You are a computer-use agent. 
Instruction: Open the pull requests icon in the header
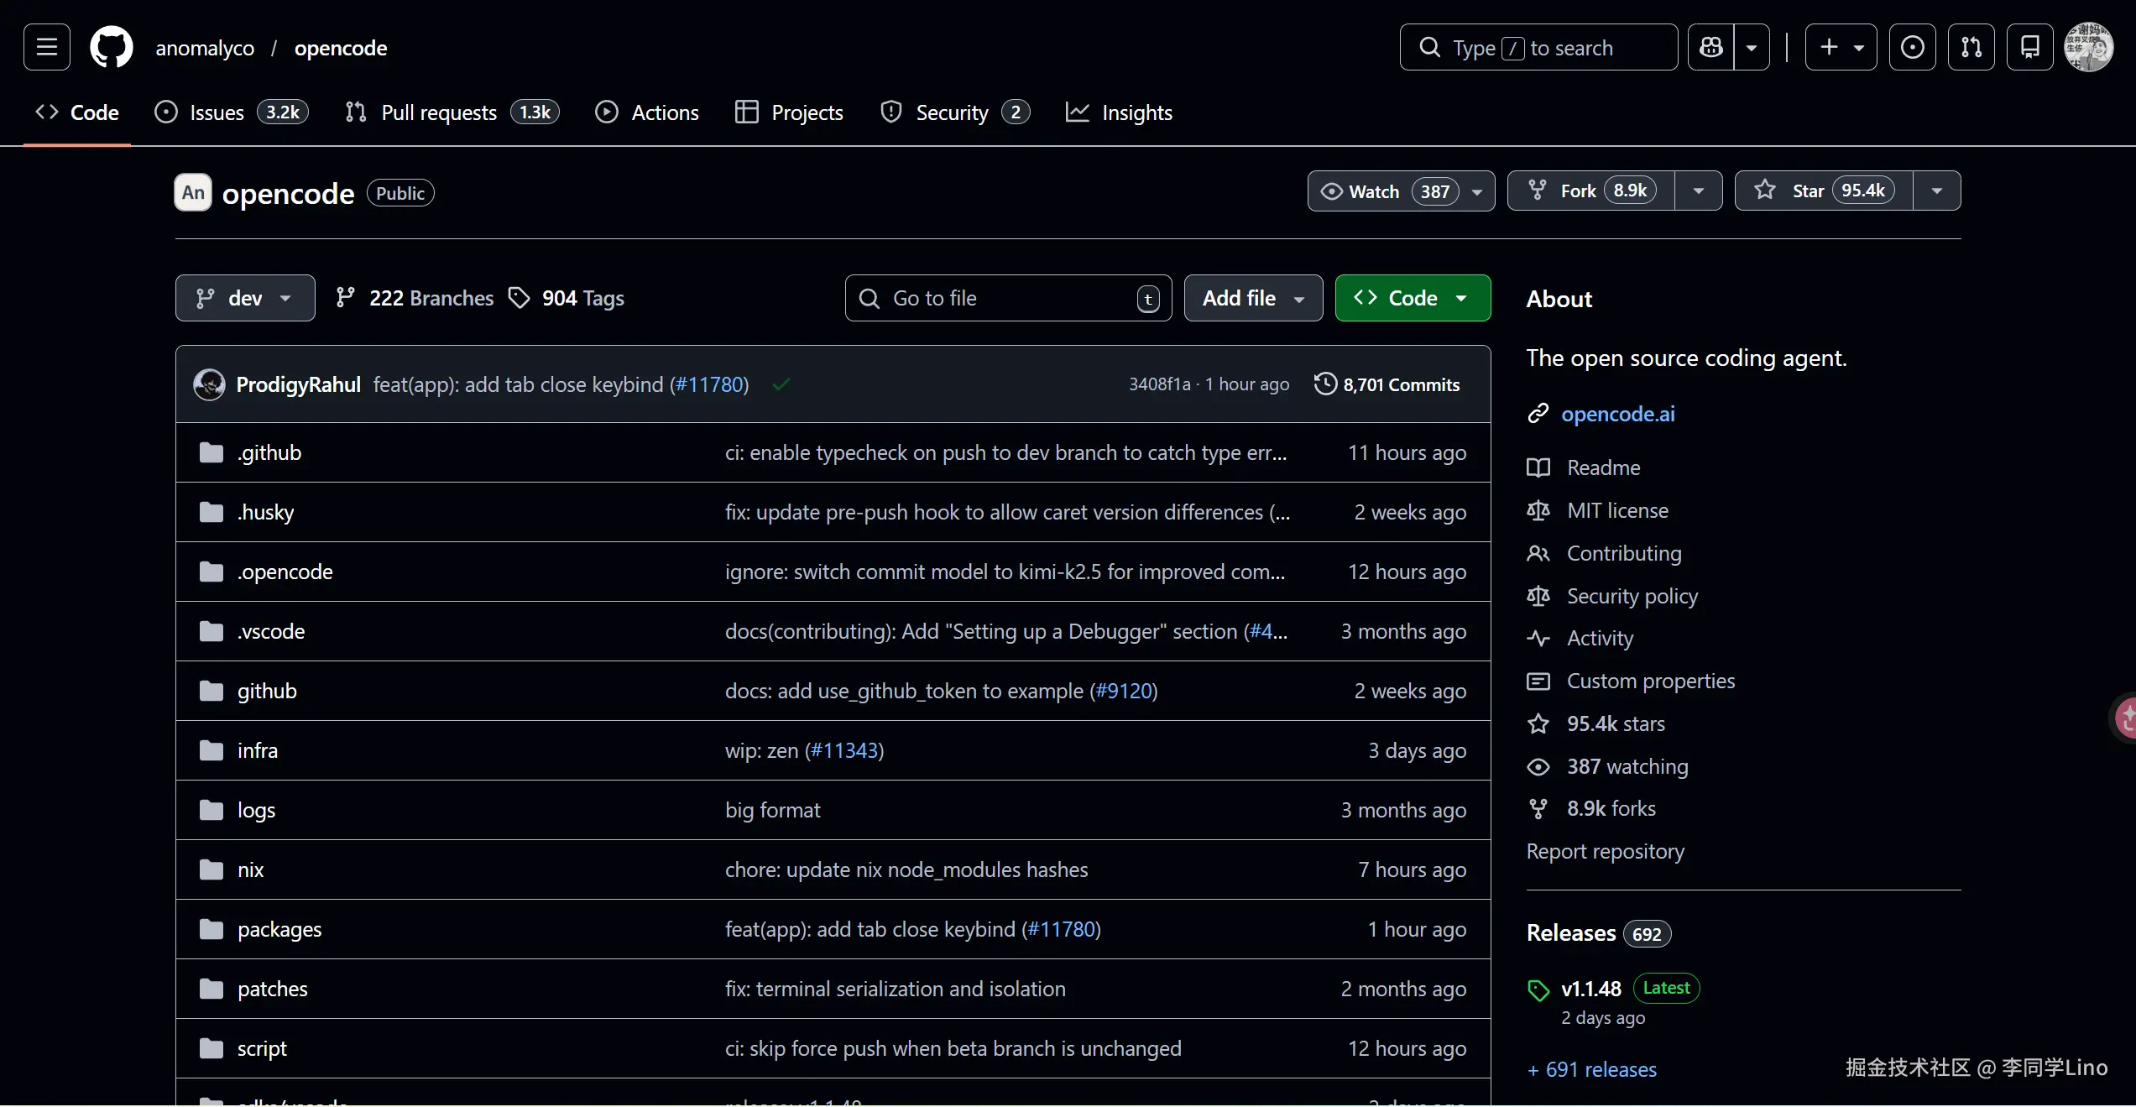click(x=1971, y=47)
